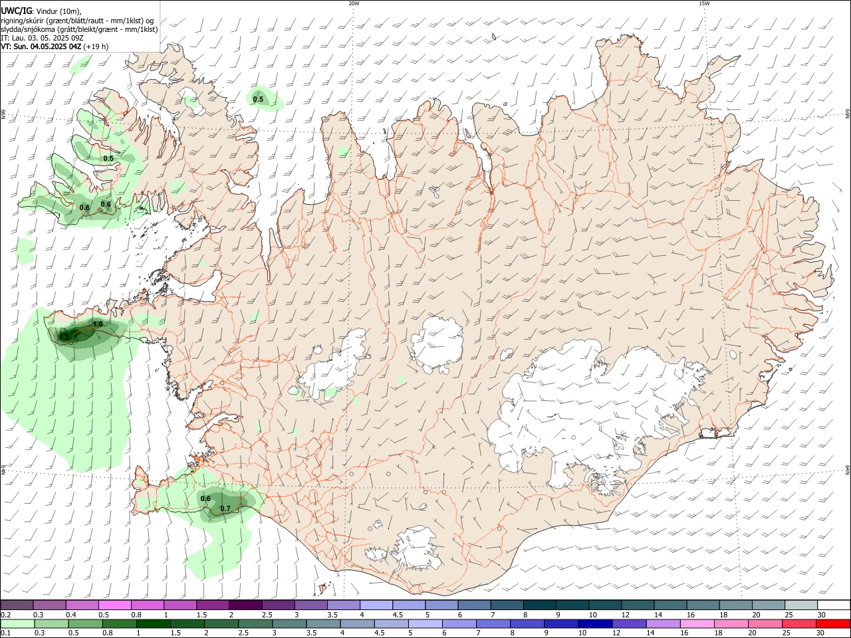Click the 'Vindur (10m)' heading text
The image size is (851, 638).
pyautogui.click(x=59, y=11)
